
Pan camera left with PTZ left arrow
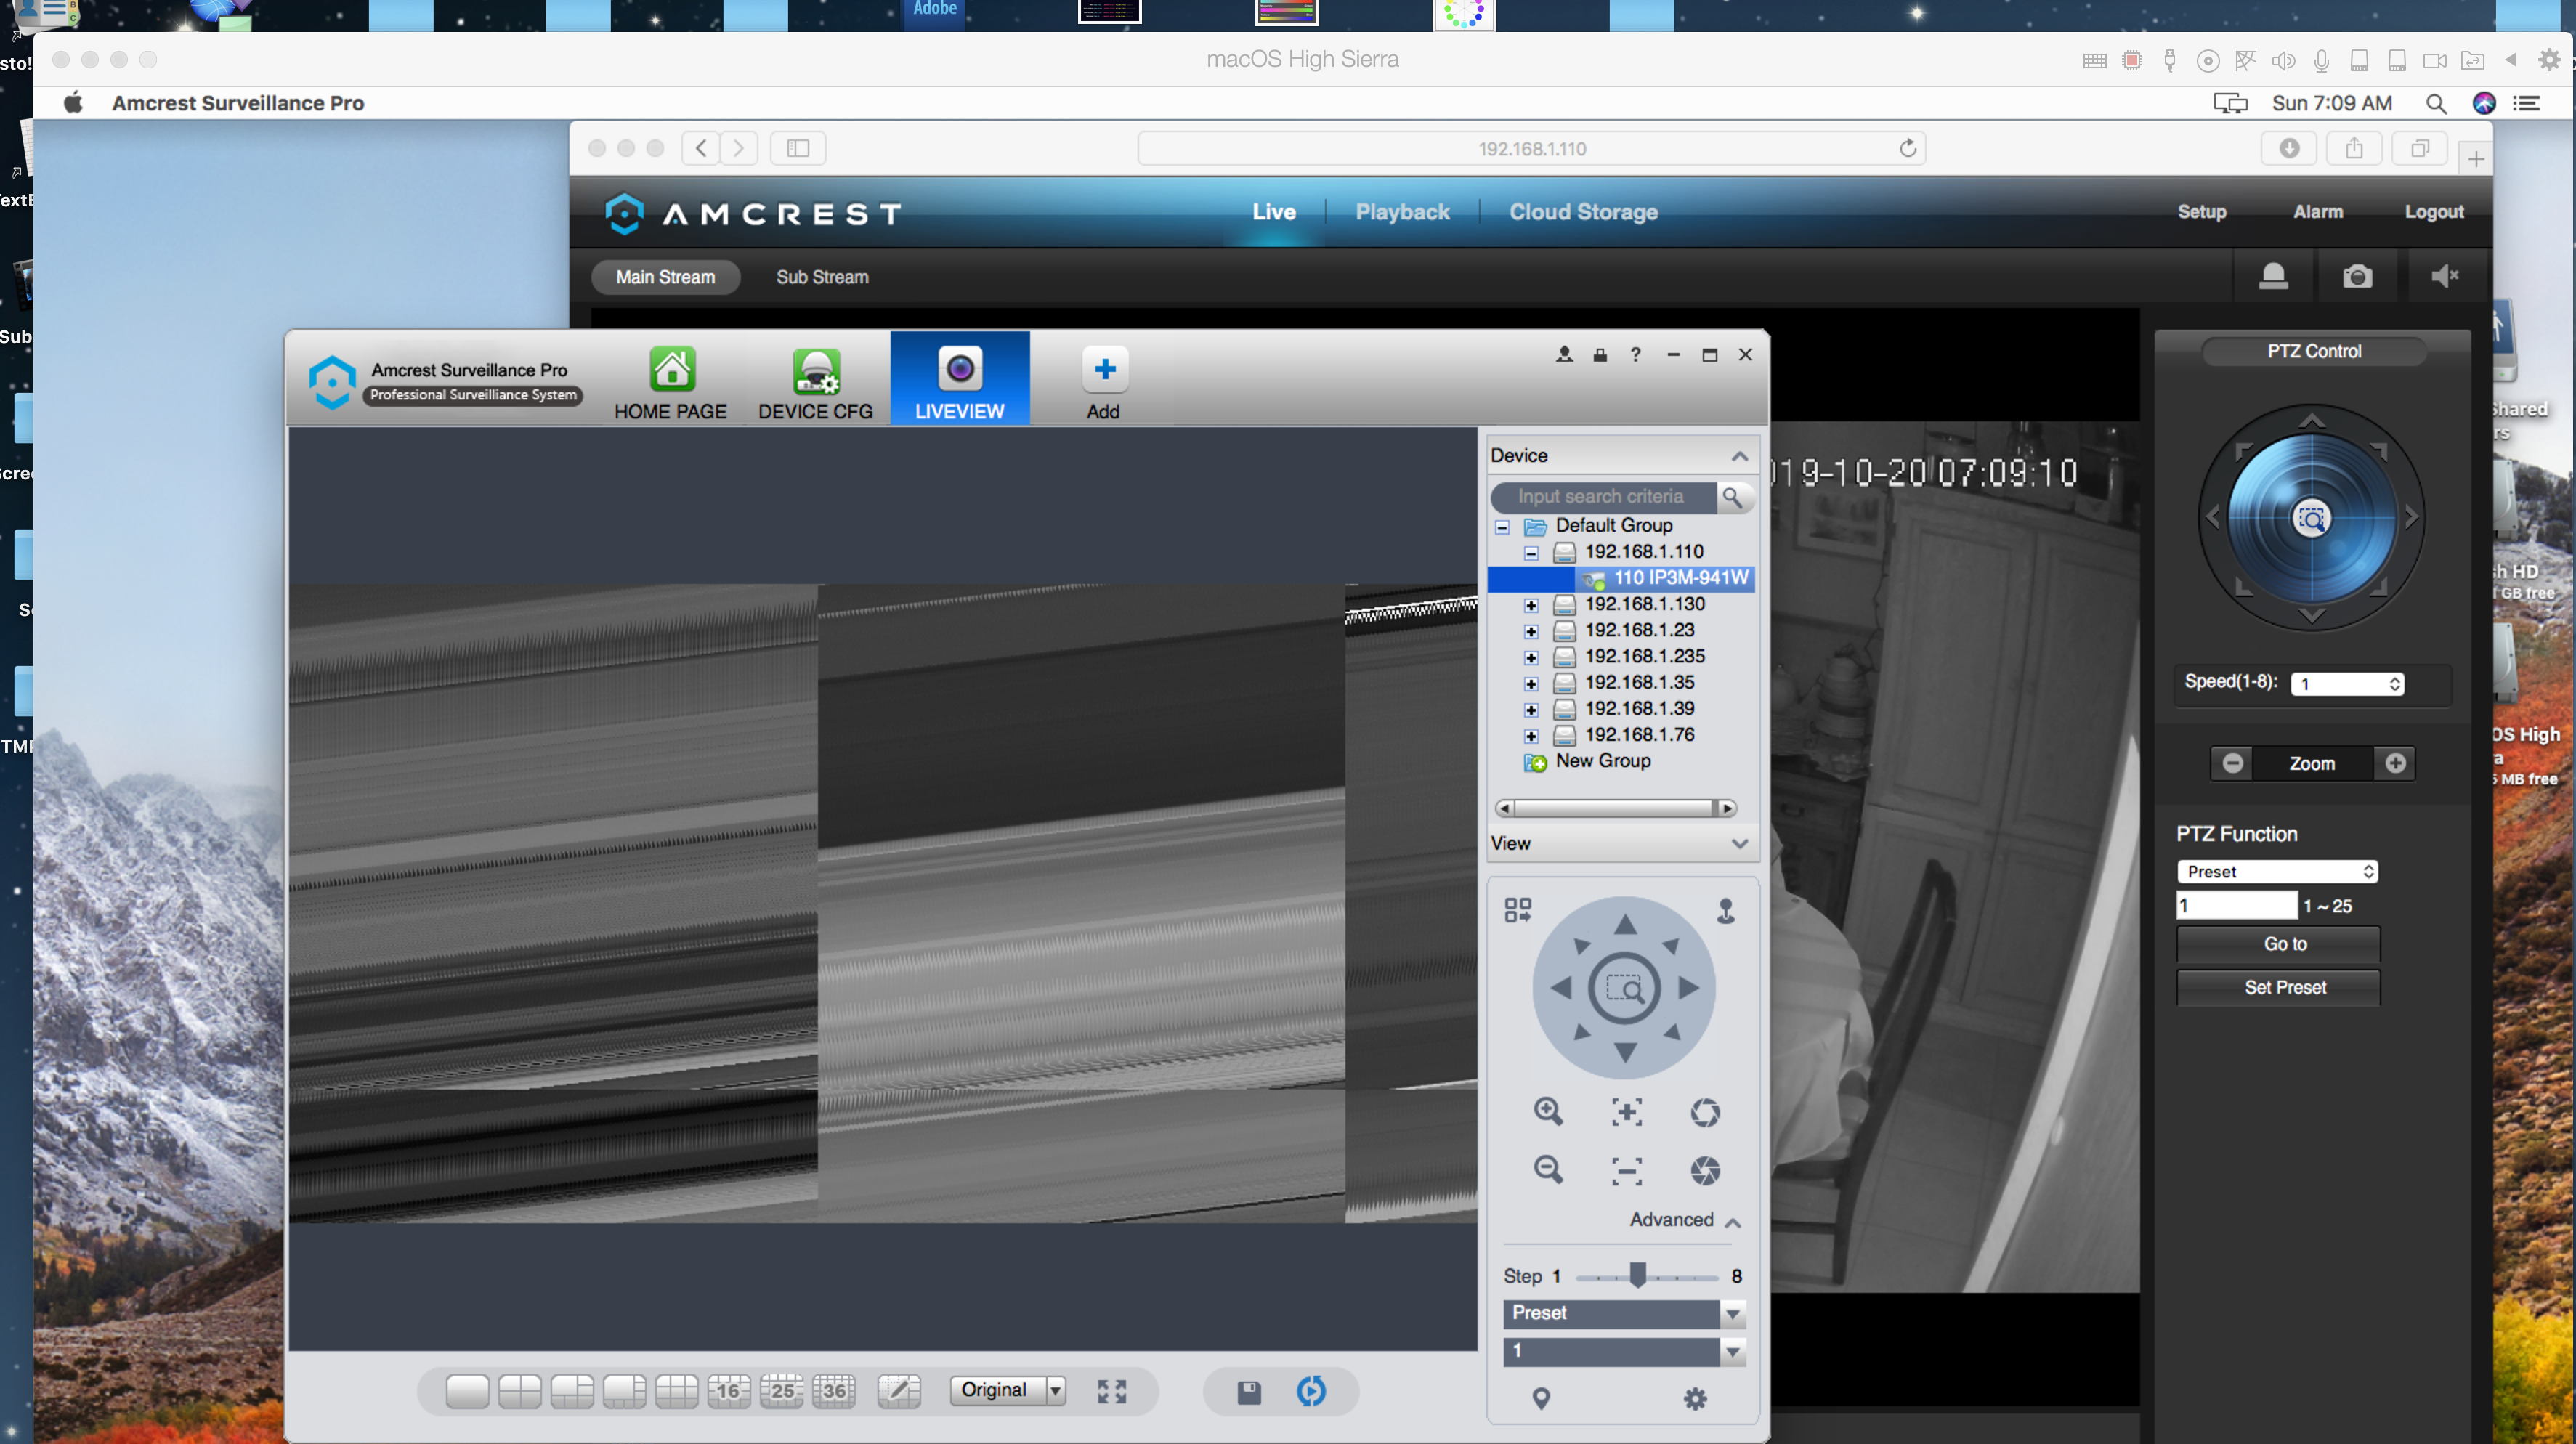click(x=1561, y=988)
